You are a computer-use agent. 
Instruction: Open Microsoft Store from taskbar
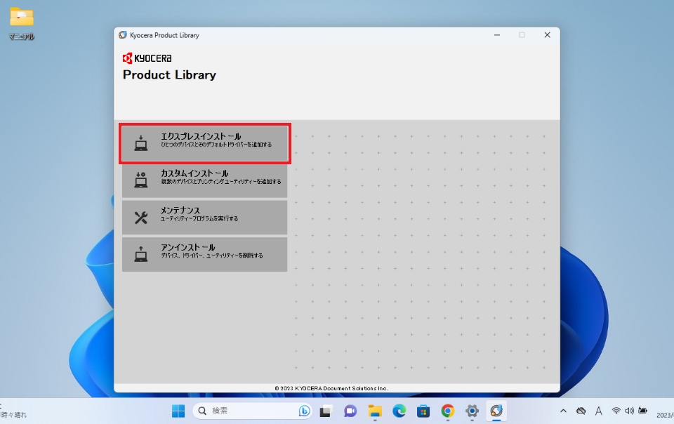(x=423, y=411)
